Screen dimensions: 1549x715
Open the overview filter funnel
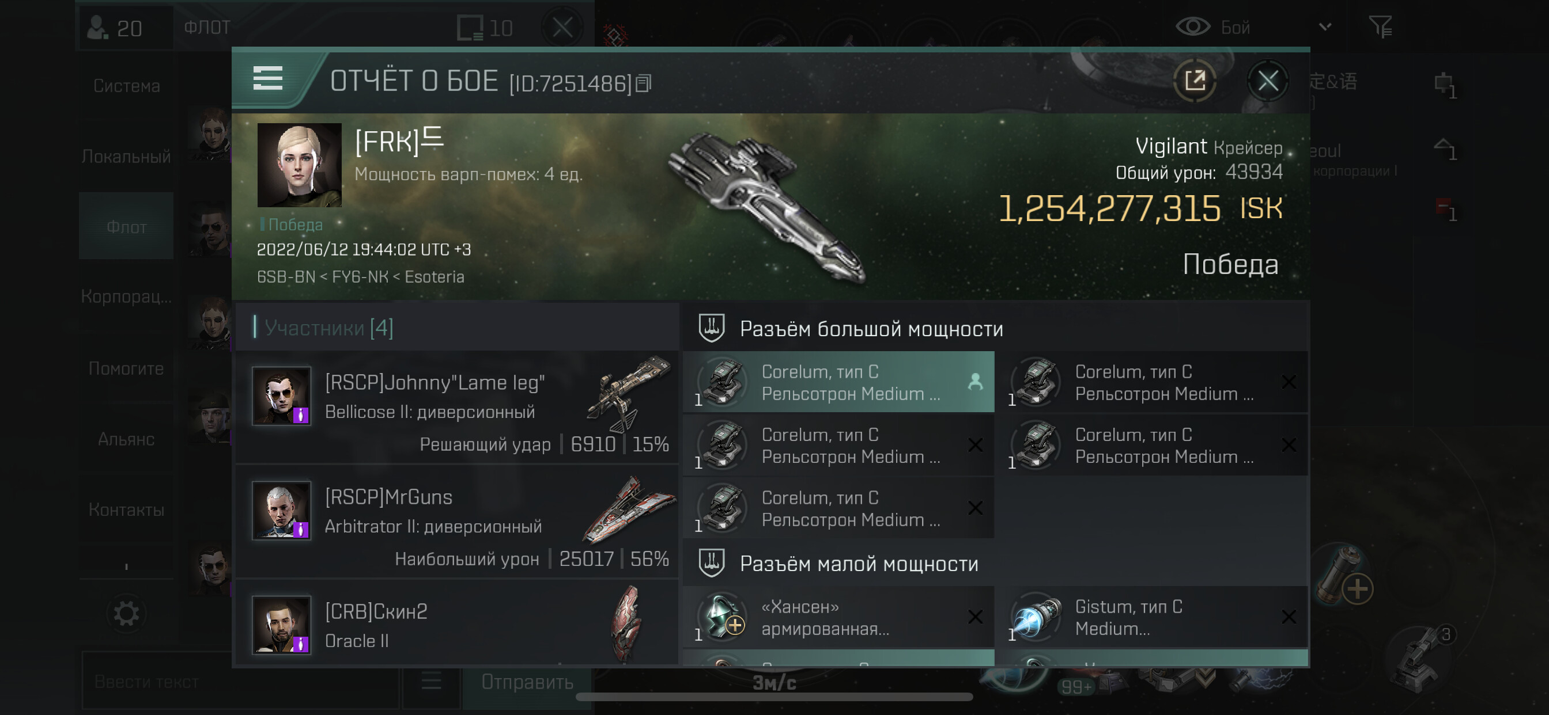click(1380, 27)
